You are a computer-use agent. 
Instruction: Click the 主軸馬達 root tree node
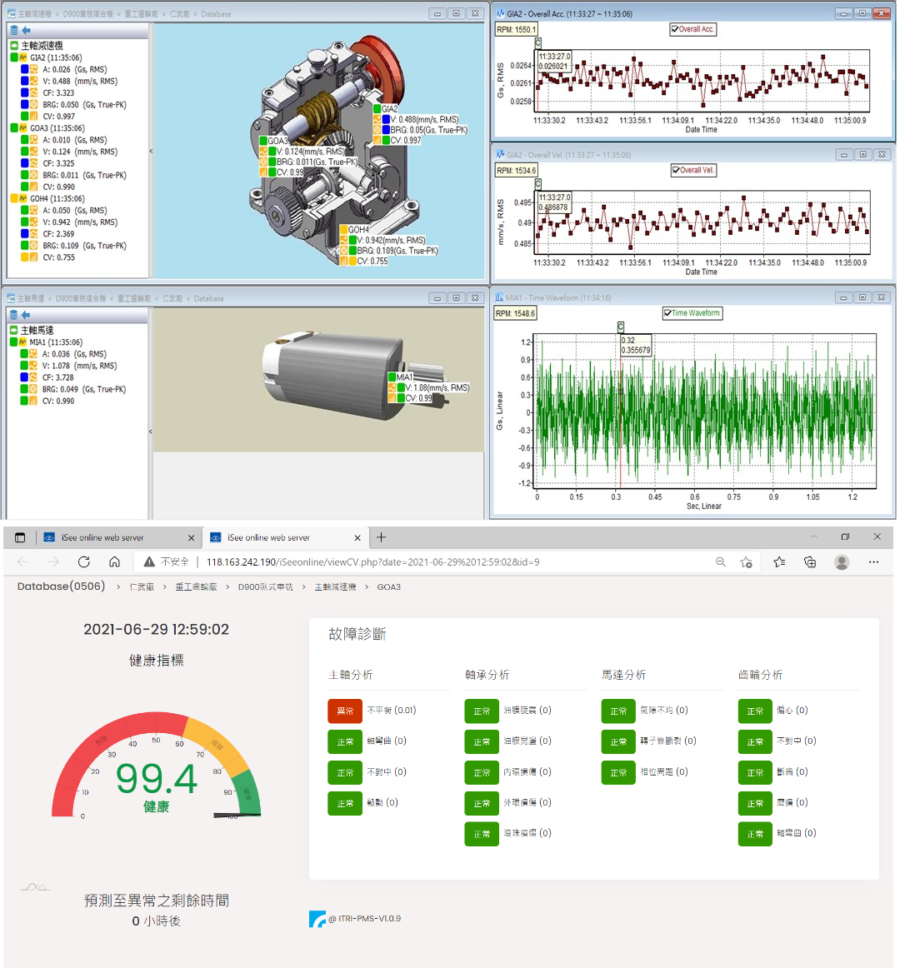pos(37,330)
